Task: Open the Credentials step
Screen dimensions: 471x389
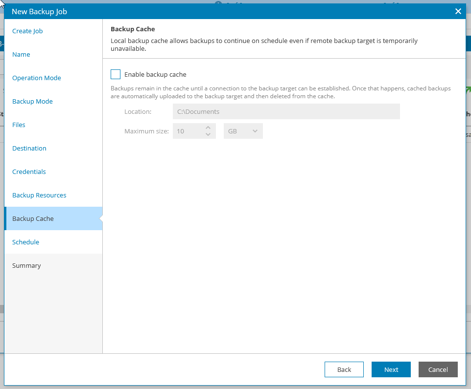Action: tap(29, 172)
